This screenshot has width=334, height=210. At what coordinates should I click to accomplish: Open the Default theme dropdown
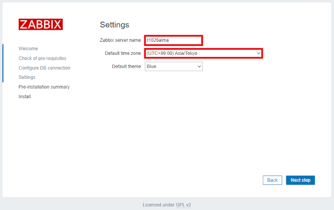click(x=174, y=66)
